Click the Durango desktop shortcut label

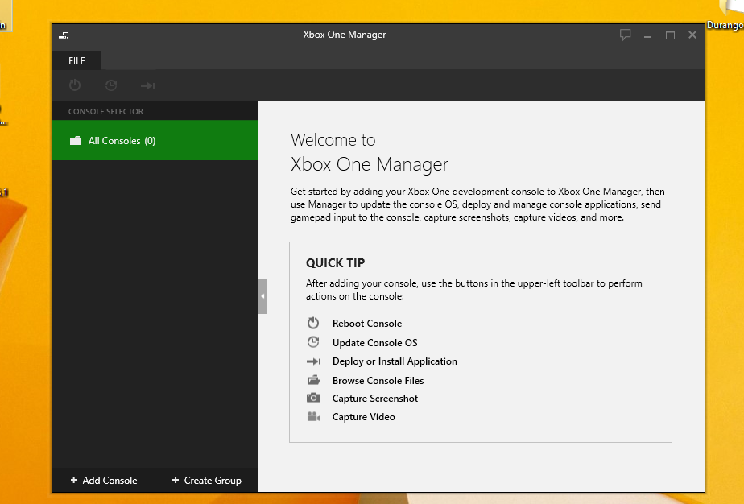(724, 25)
